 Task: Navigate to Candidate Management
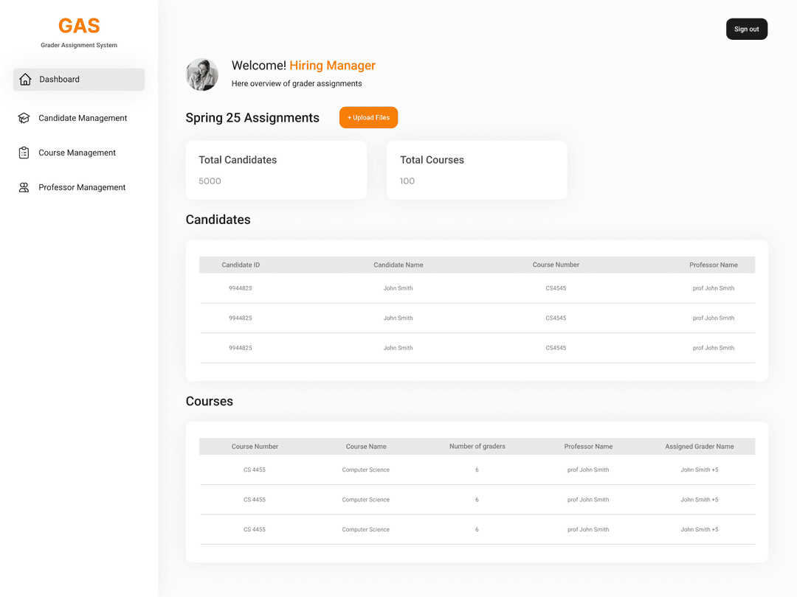pos(83,118)
